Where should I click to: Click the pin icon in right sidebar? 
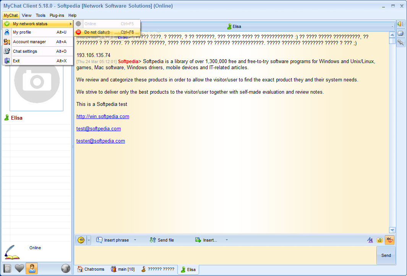pos(401,42)
